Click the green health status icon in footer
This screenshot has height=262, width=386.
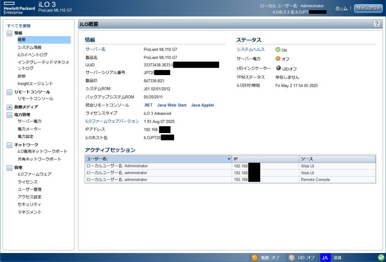coord(381,258)
